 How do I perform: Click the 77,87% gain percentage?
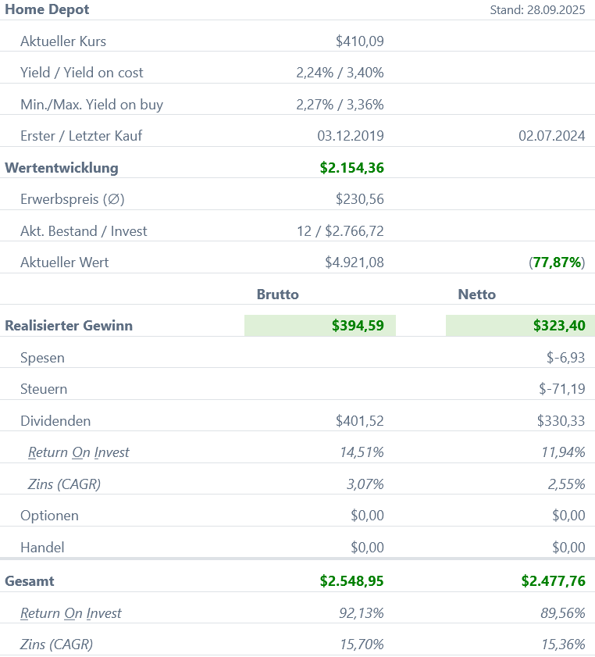pos(557,262)
